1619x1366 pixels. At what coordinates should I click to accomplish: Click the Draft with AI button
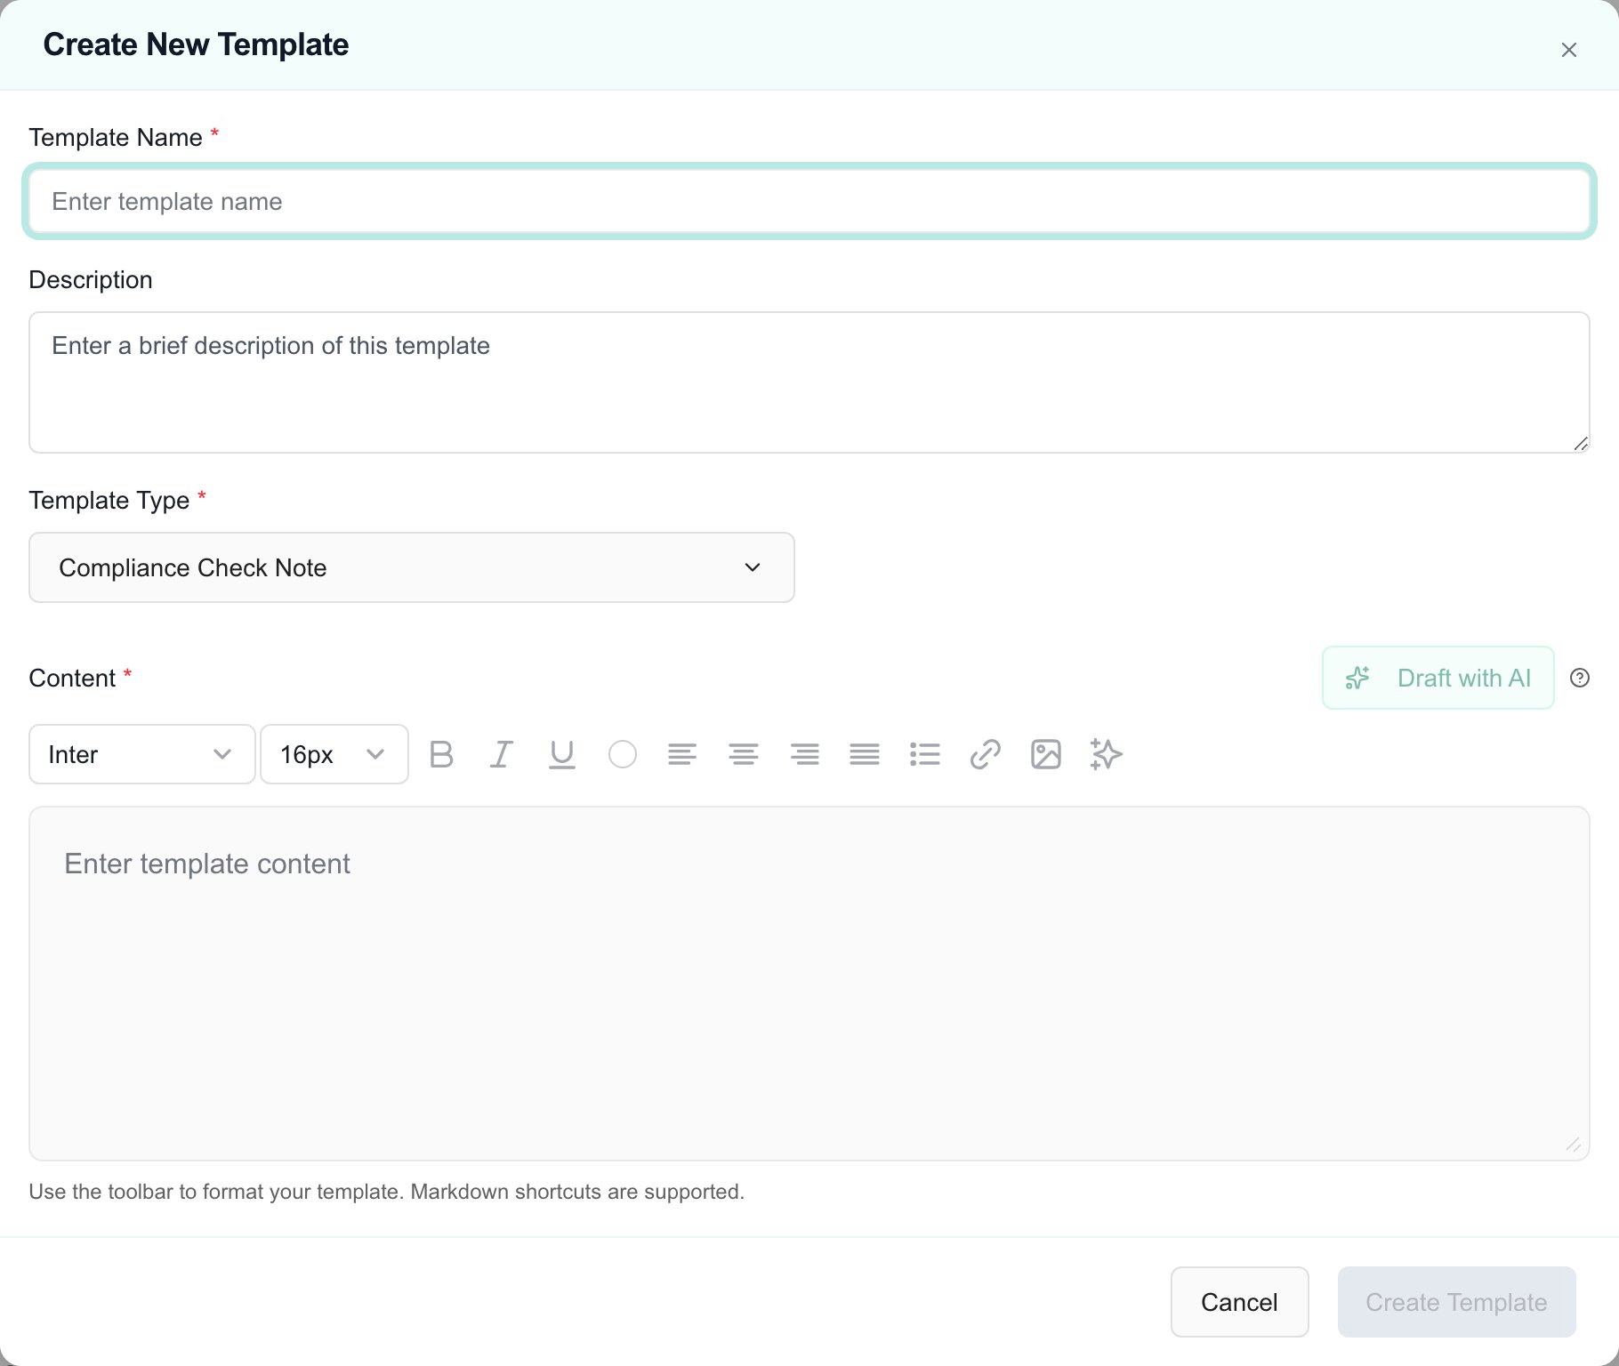[1438, 678]
